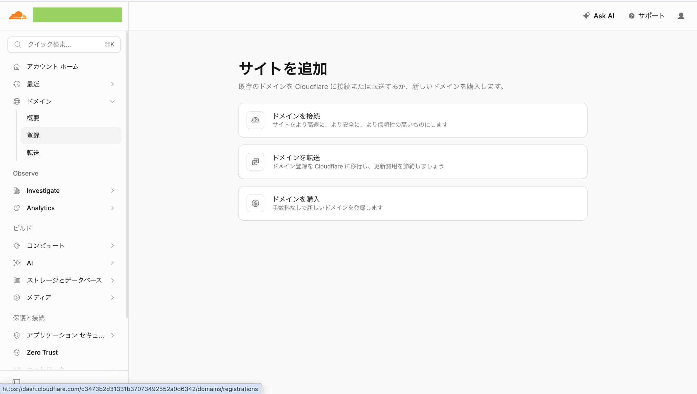Expand the AI menu chevron
Viewport: 697px width, 394px height.
(112, 263)
